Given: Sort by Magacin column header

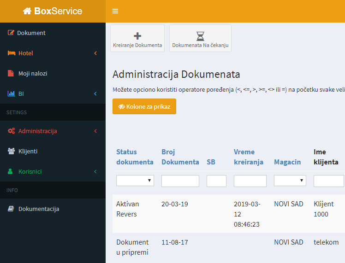Looking at the screenshot, I should (287, 162).
